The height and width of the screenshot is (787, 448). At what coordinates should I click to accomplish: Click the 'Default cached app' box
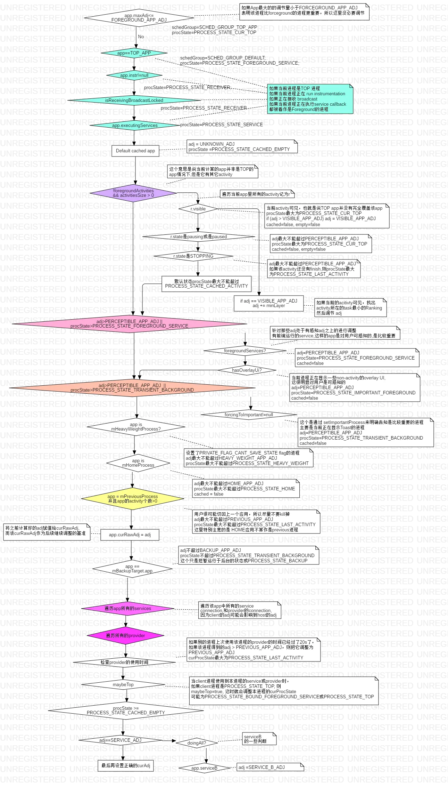135,151
